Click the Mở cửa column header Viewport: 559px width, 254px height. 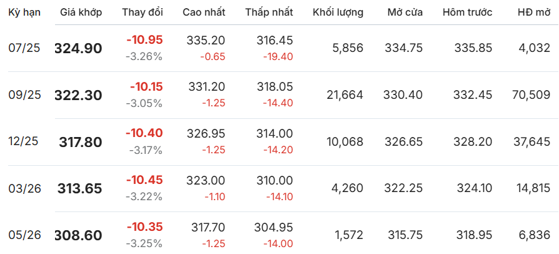coord(405,13)
